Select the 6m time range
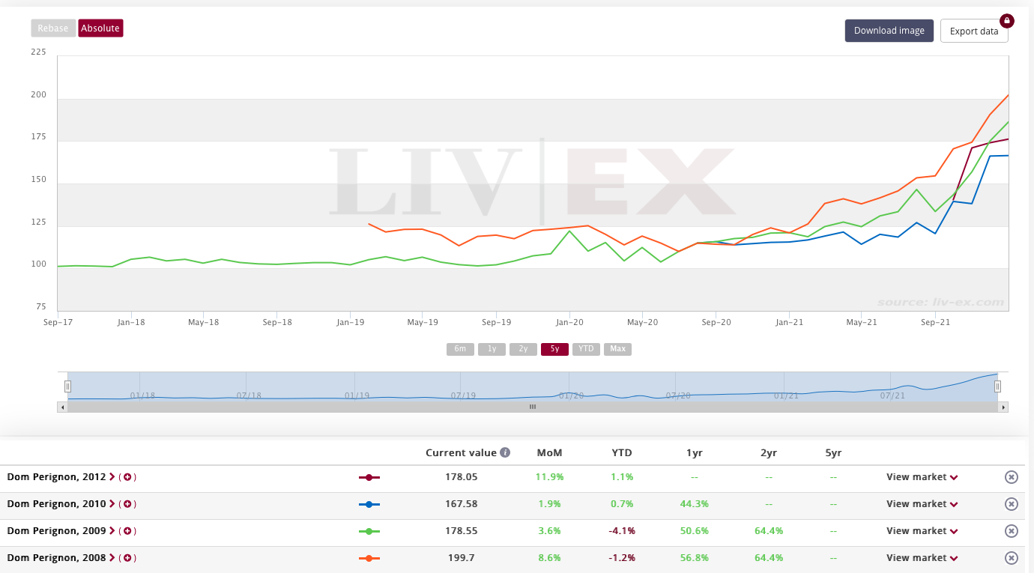Screen dimensions: 1034x573 point(460,349)
